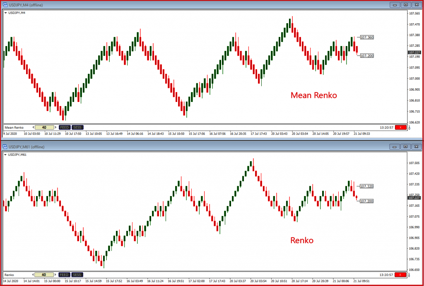Click the chart icon in the USDJPY,M61 title bar

click(x=5, y=146)
